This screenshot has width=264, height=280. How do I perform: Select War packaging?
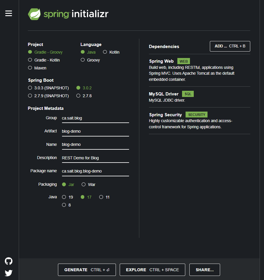(88, 185)
